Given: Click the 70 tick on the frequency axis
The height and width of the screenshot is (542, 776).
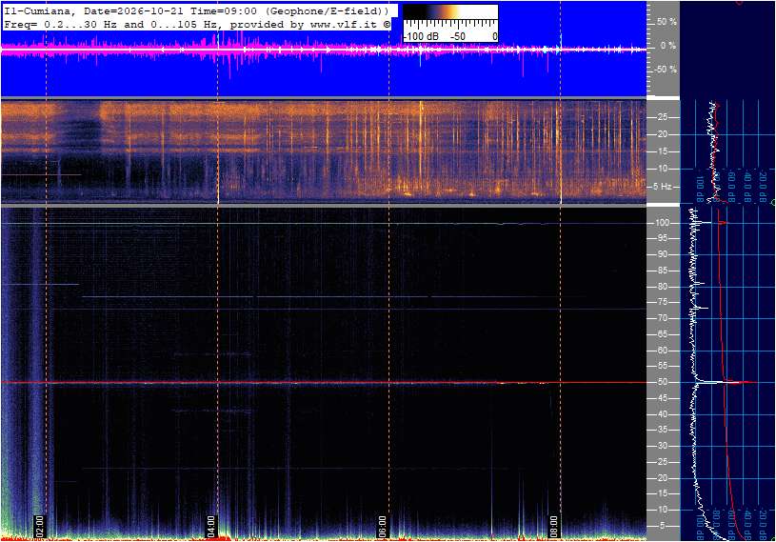Looking at the screenshot, I should [x=662, y=318].
